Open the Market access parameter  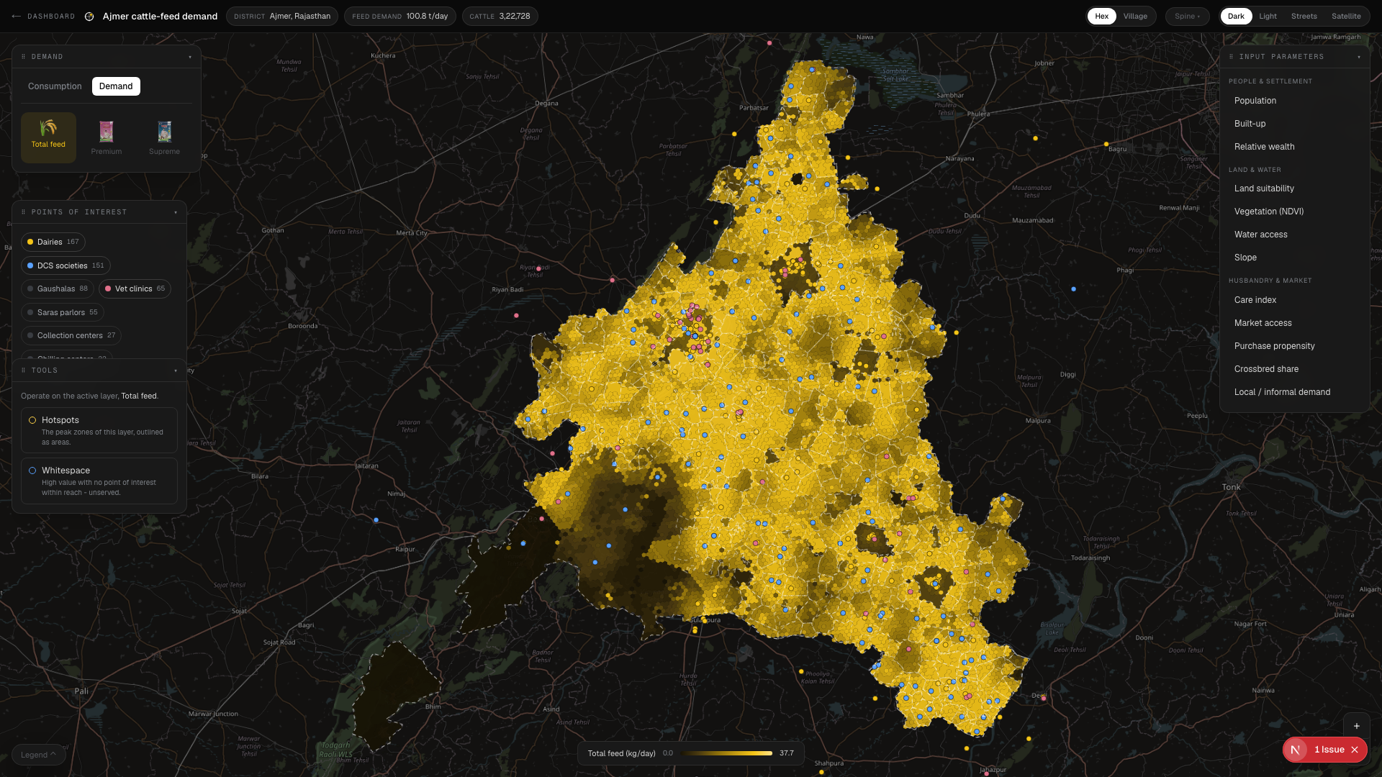(x=1295, y=323)
